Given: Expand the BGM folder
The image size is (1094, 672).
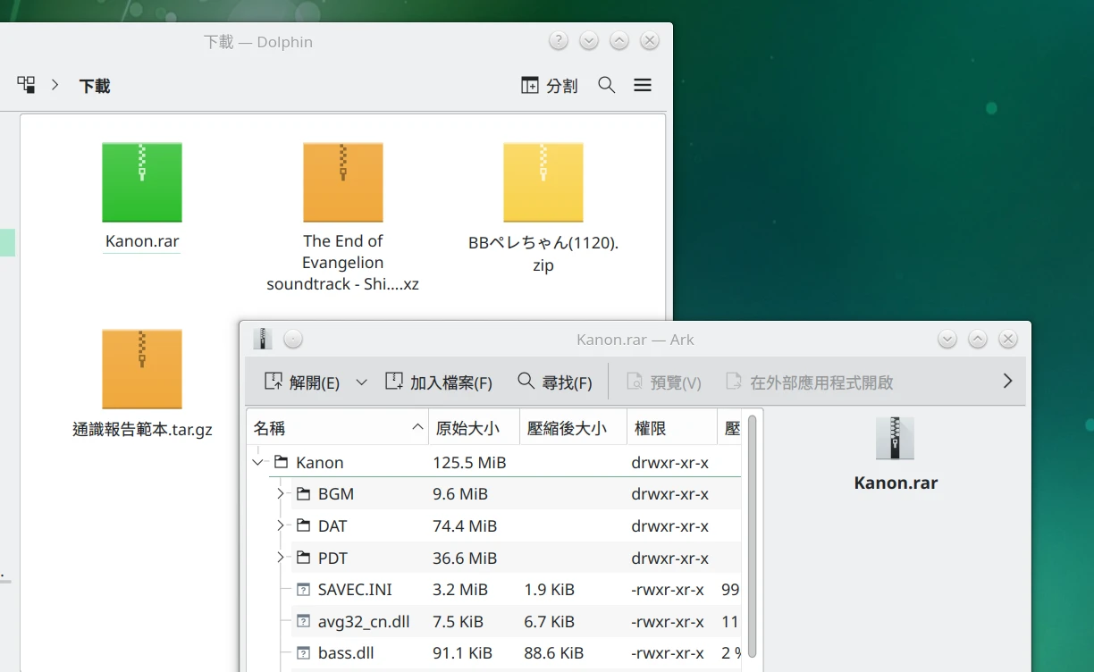Looking at the screenshot, I should click(x=281, y=494).
